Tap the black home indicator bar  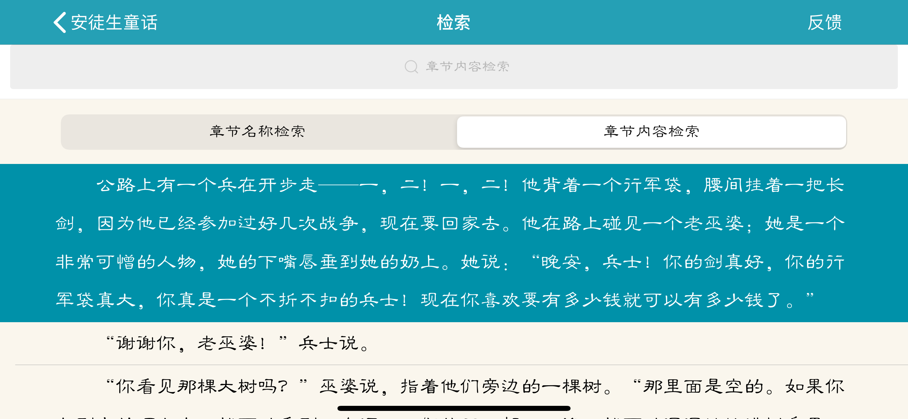(x=454, y=408)
